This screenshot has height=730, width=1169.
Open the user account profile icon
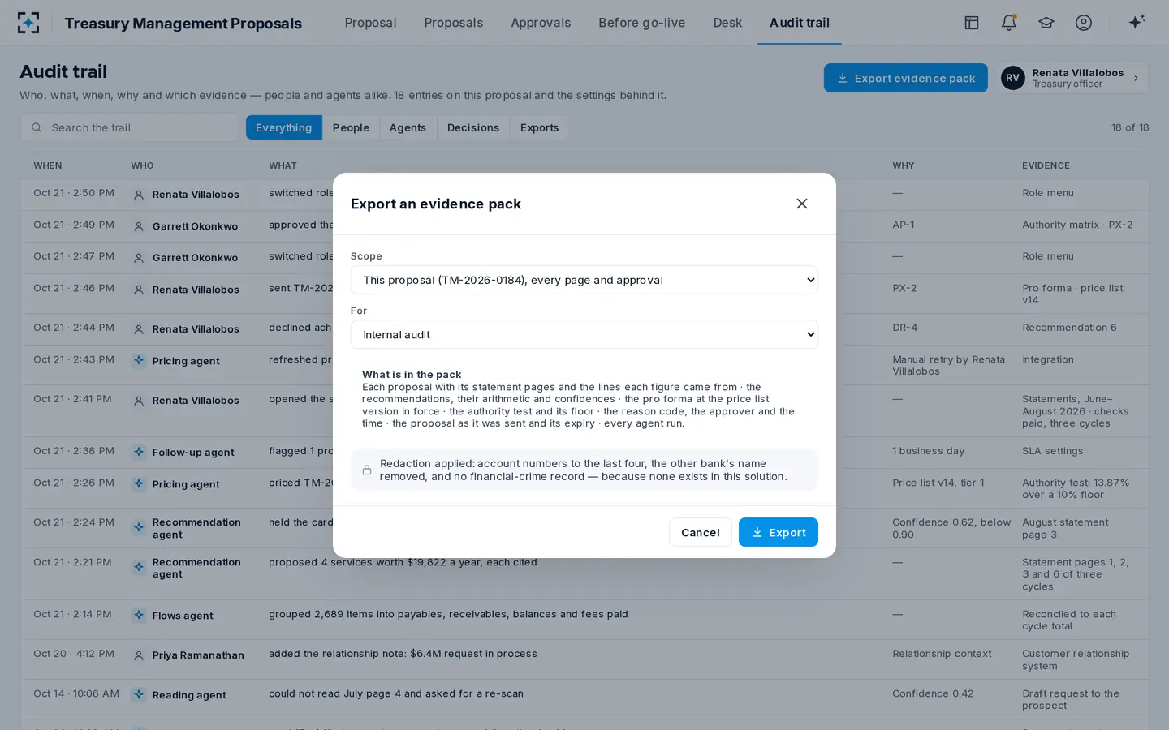[1083, 23]
